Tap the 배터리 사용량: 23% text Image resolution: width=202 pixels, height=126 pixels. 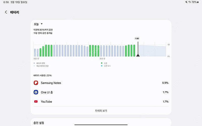[42, 75]
